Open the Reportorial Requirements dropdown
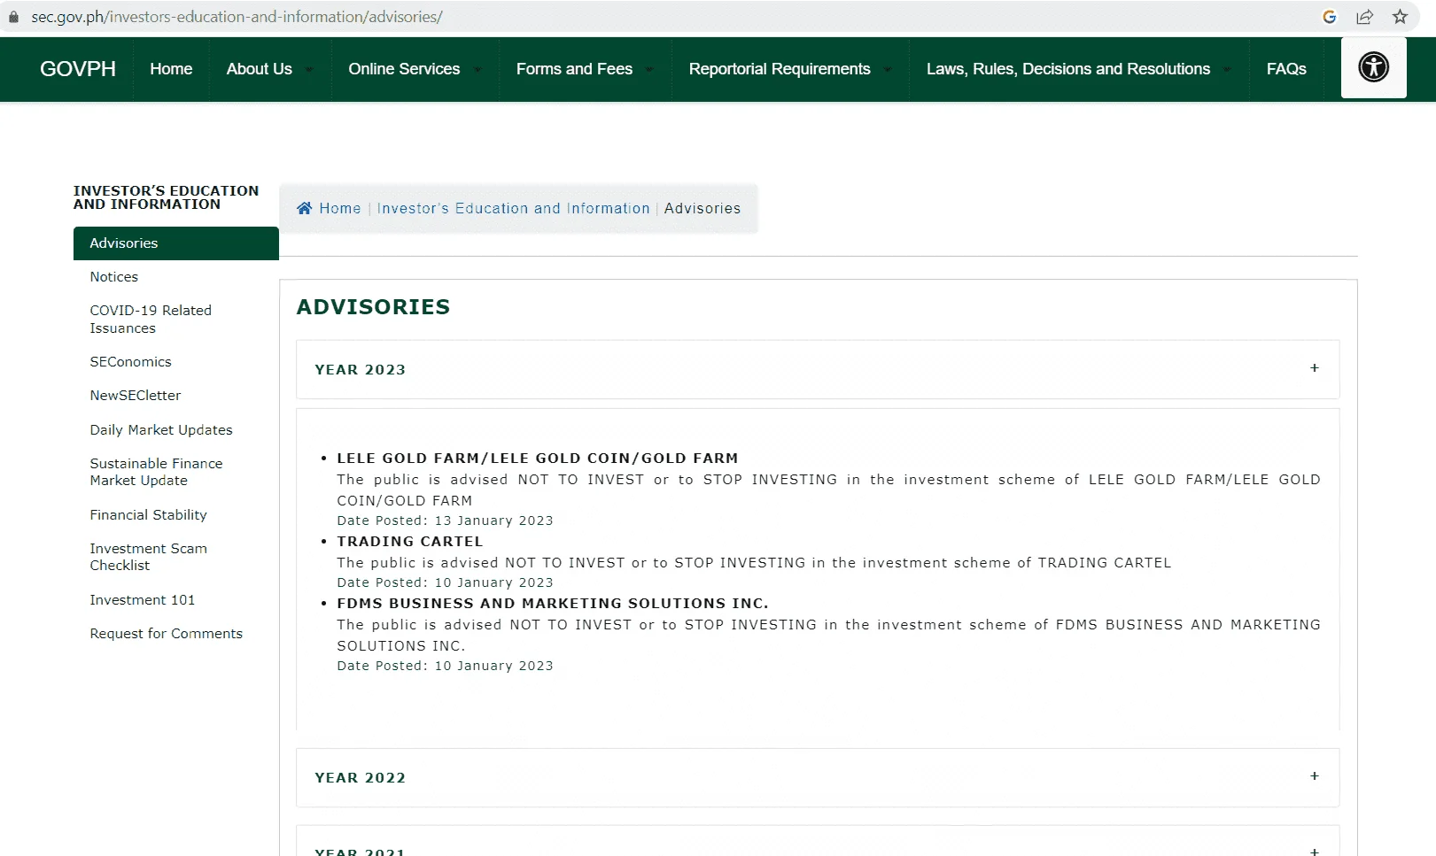Image resolution: width=1436 pixels, height=856 pixels. (790, 69)
